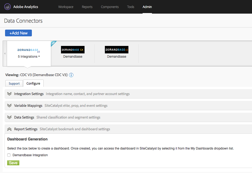The height and width of the screenshot is (173, 252).
Task: Select the Configure tab
Action: [x=33, y=83]
